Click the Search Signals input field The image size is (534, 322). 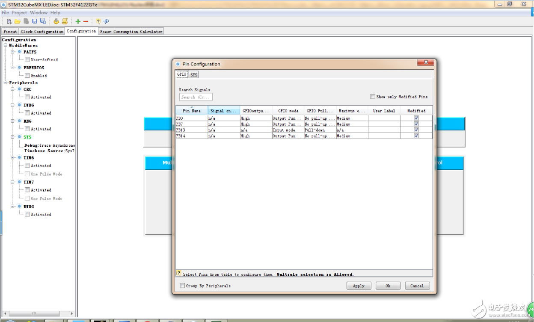196,97
